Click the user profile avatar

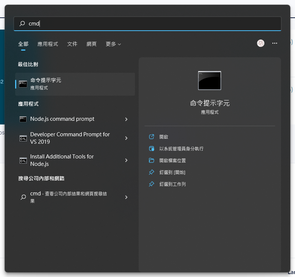[x=261, y=43]
